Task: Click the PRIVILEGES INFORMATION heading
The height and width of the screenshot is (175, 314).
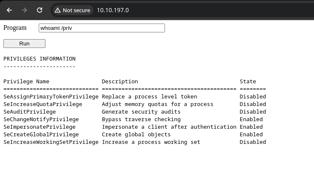Action: pyautogui.click(x=40, y=59)
